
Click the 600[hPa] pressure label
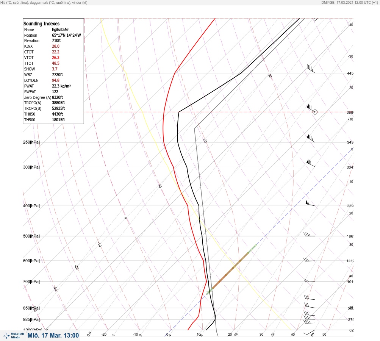[x=31, y=261]
